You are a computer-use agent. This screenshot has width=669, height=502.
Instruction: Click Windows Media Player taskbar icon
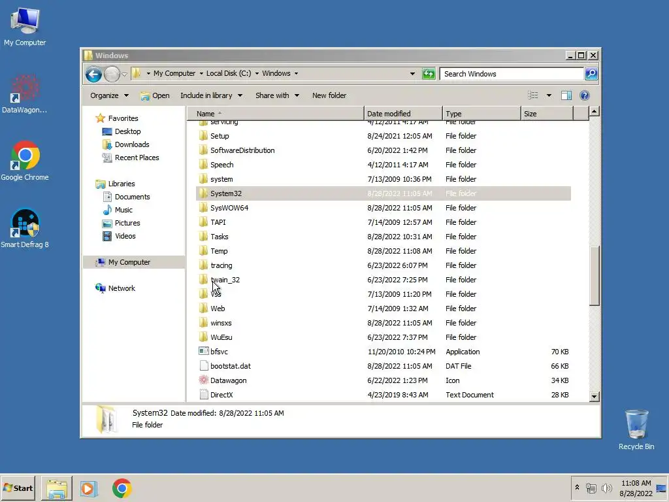pos(89,488)
